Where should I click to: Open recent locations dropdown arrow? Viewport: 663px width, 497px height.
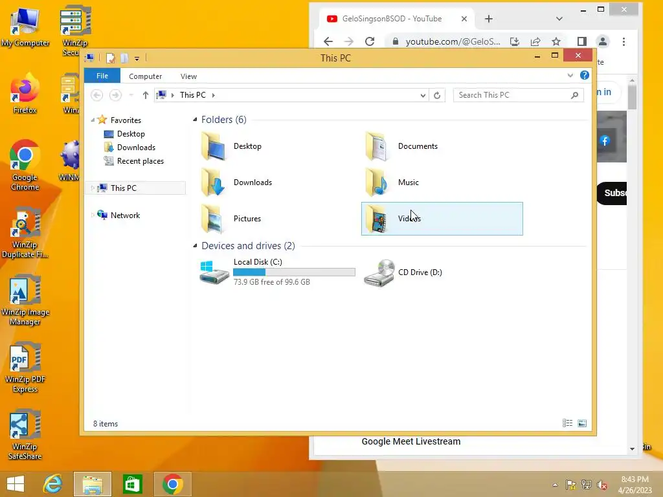(131, 96)
